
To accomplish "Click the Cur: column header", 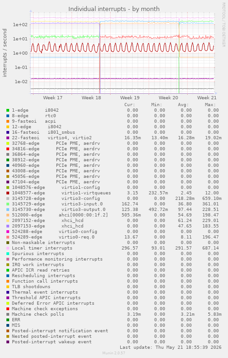I will pyautogui.click(x=130, y=105).
